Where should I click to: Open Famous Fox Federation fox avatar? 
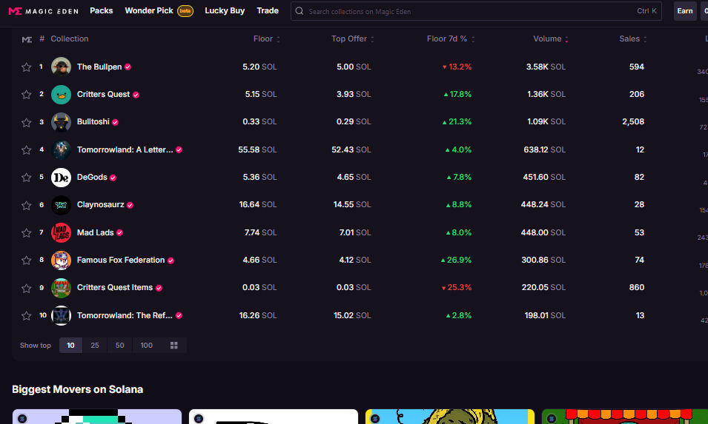61,260
